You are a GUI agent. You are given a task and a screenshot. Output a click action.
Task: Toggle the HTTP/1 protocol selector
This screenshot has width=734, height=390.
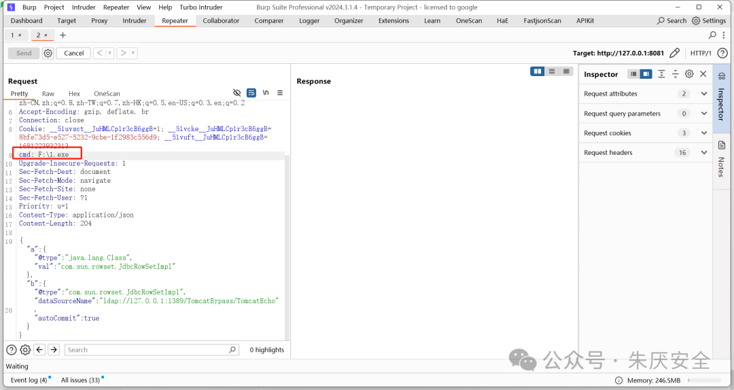700,53
